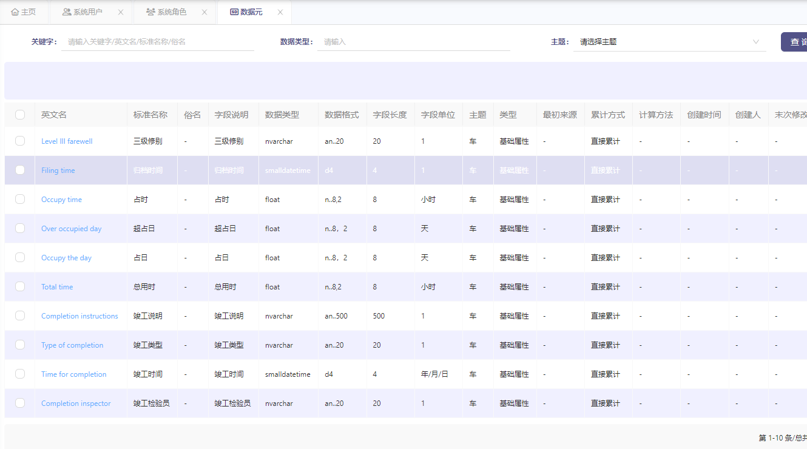Open the Level III farewell link
The height and width of the screenshot is (449, 807).
pyautogui.click(x=67, y=141)
